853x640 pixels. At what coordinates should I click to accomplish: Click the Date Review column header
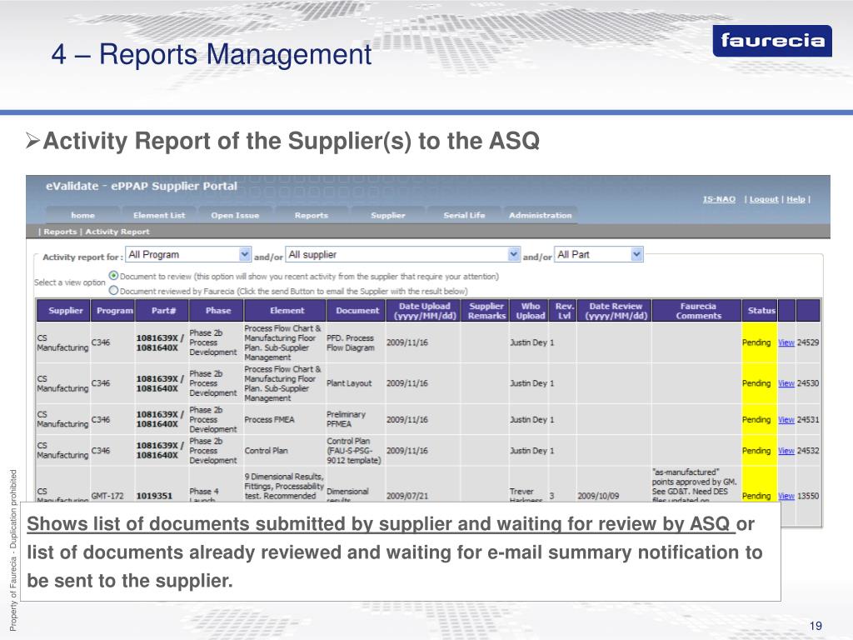pos(614,311)
